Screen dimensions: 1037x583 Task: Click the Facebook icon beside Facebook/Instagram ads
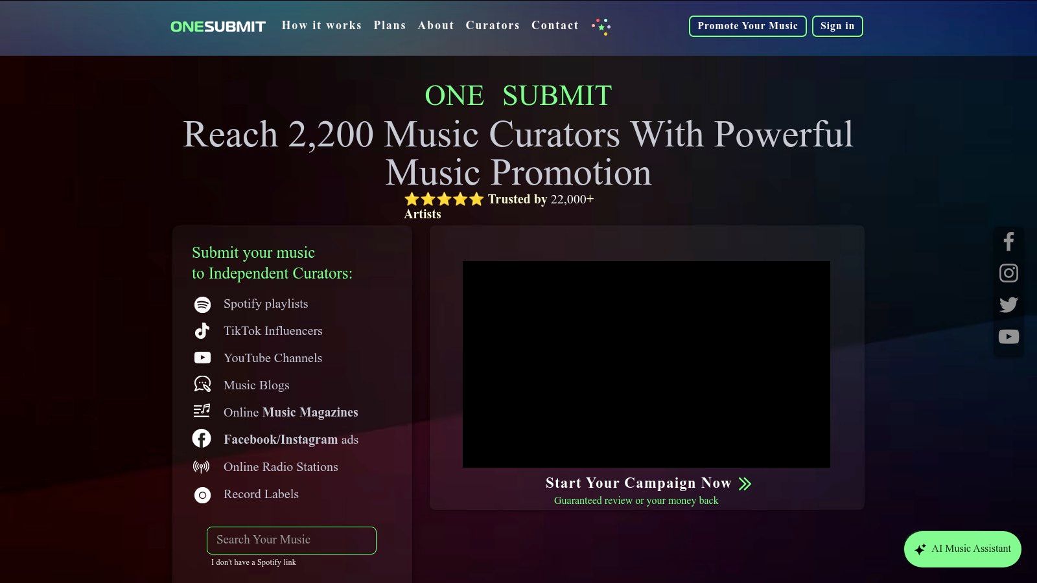pos(202,439)
